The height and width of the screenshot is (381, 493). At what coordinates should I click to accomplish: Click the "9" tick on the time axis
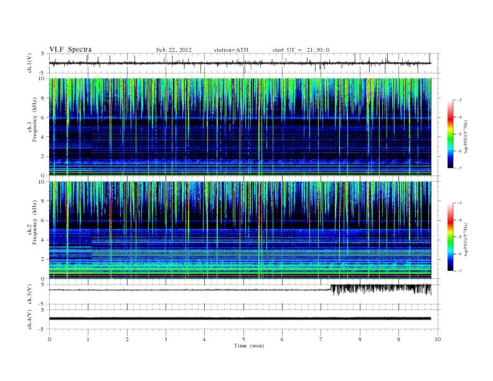pyautogui.click(x=398, y=339)
